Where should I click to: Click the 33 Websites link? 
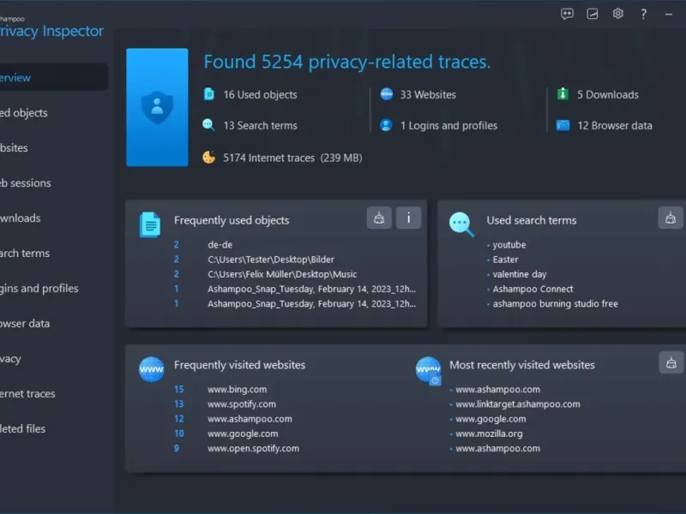(428, 94)
